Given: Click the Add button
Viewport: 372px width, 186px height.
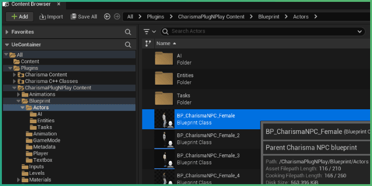Looking at the screenshot, I should [20, 17].
